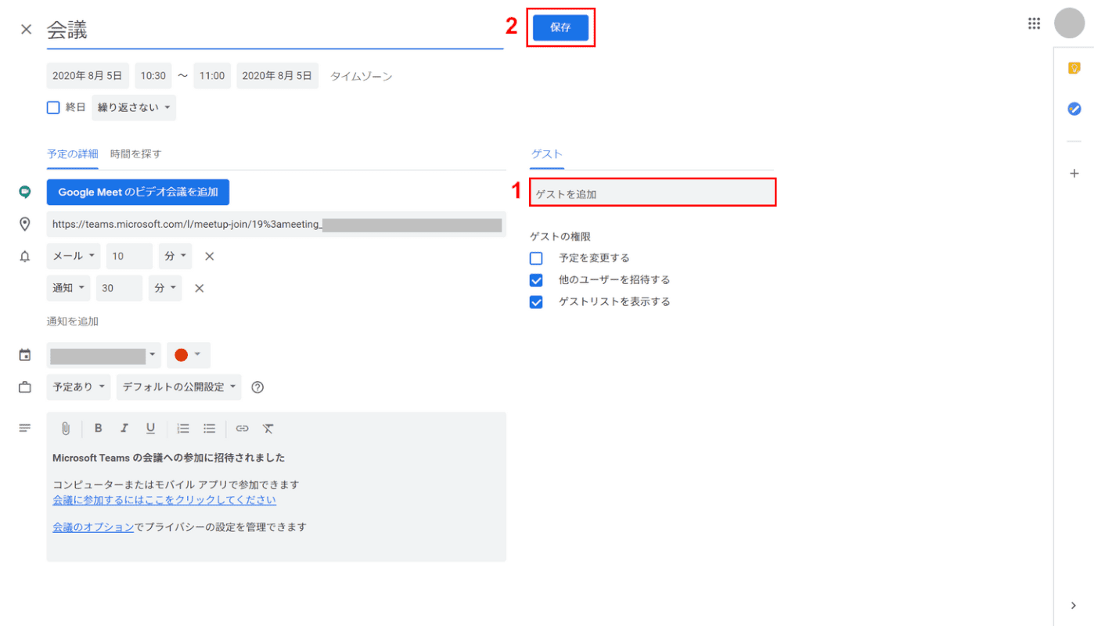The width and height of the screenshot is (1094, 626).
Task: Remove the 30-minute notification
Action: (x=199, y=288)
